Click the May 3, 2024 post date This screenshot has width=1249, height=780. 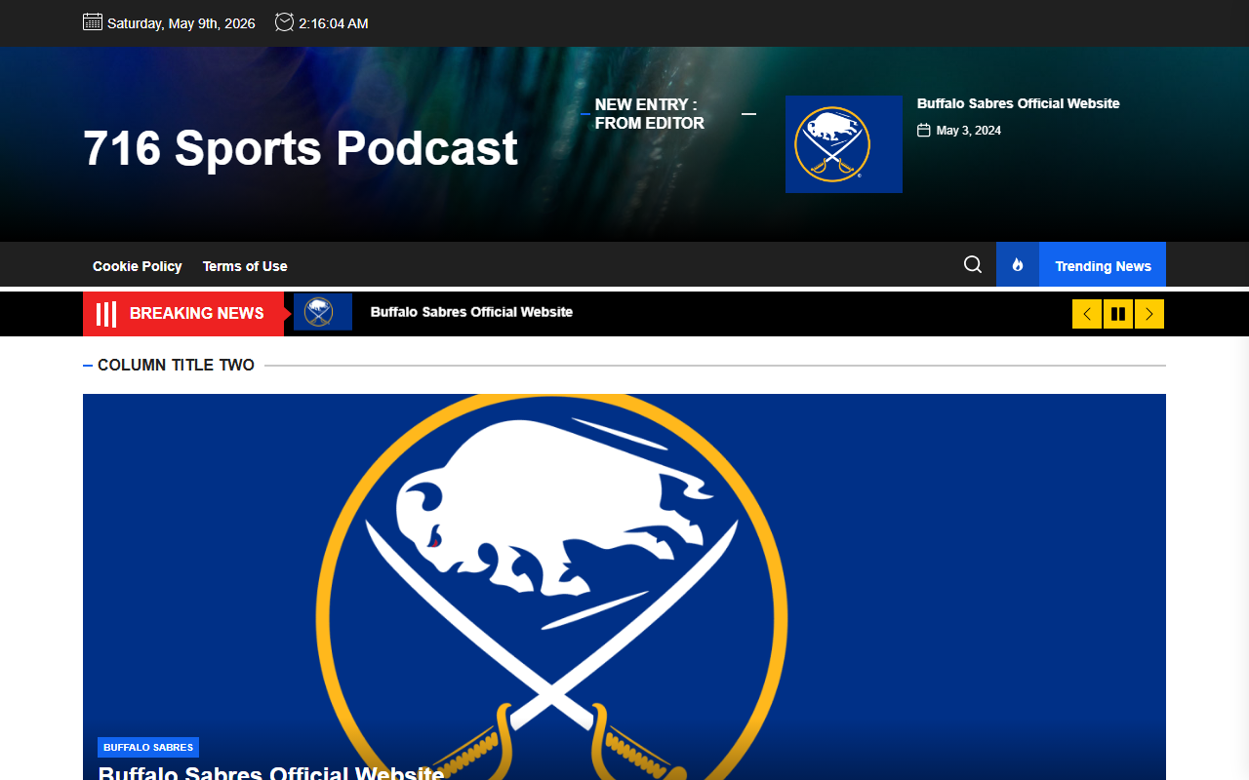click(969, 131)
